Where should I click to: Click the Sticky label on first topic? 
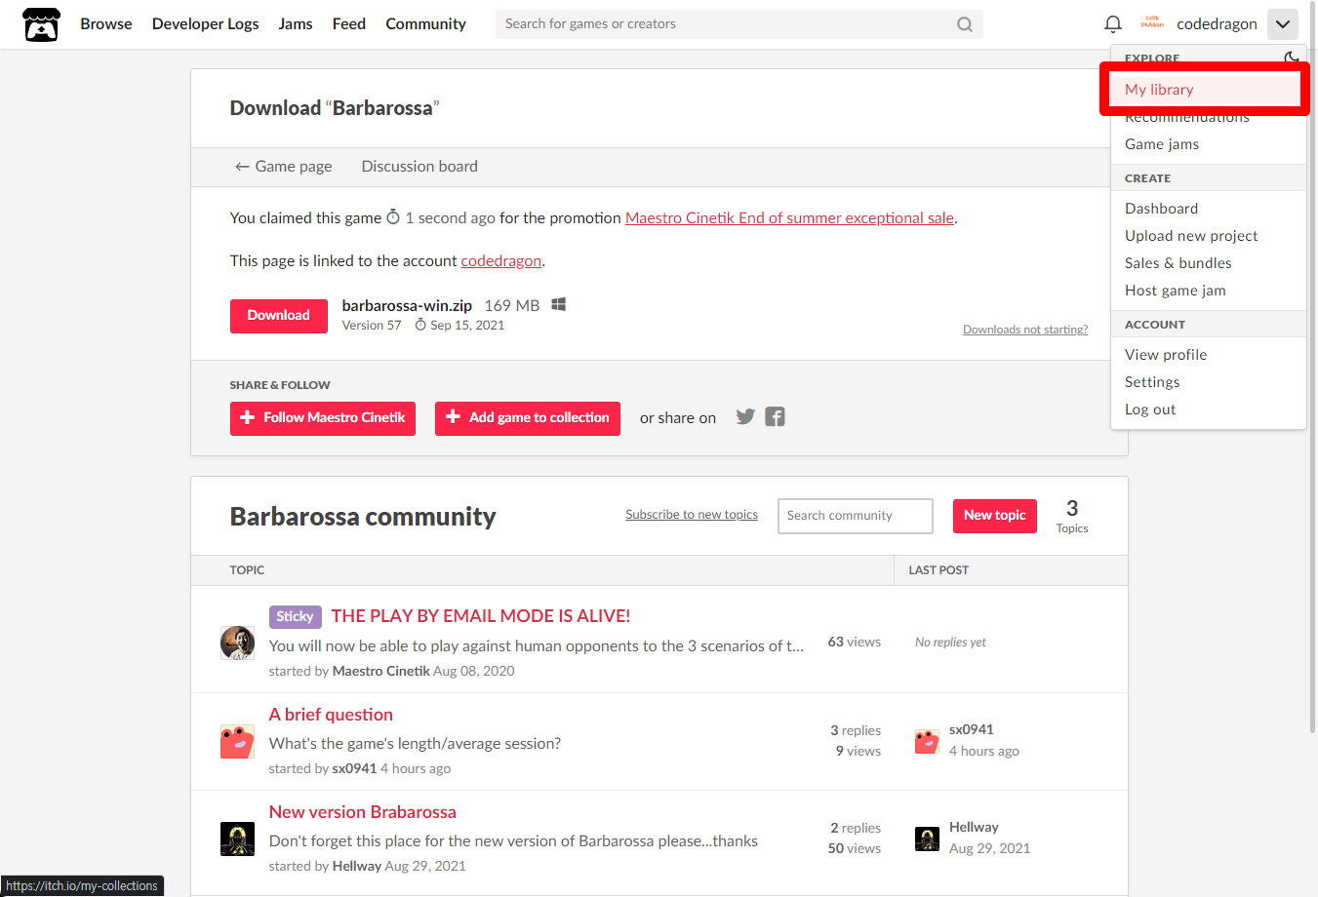tap(295, 616)
